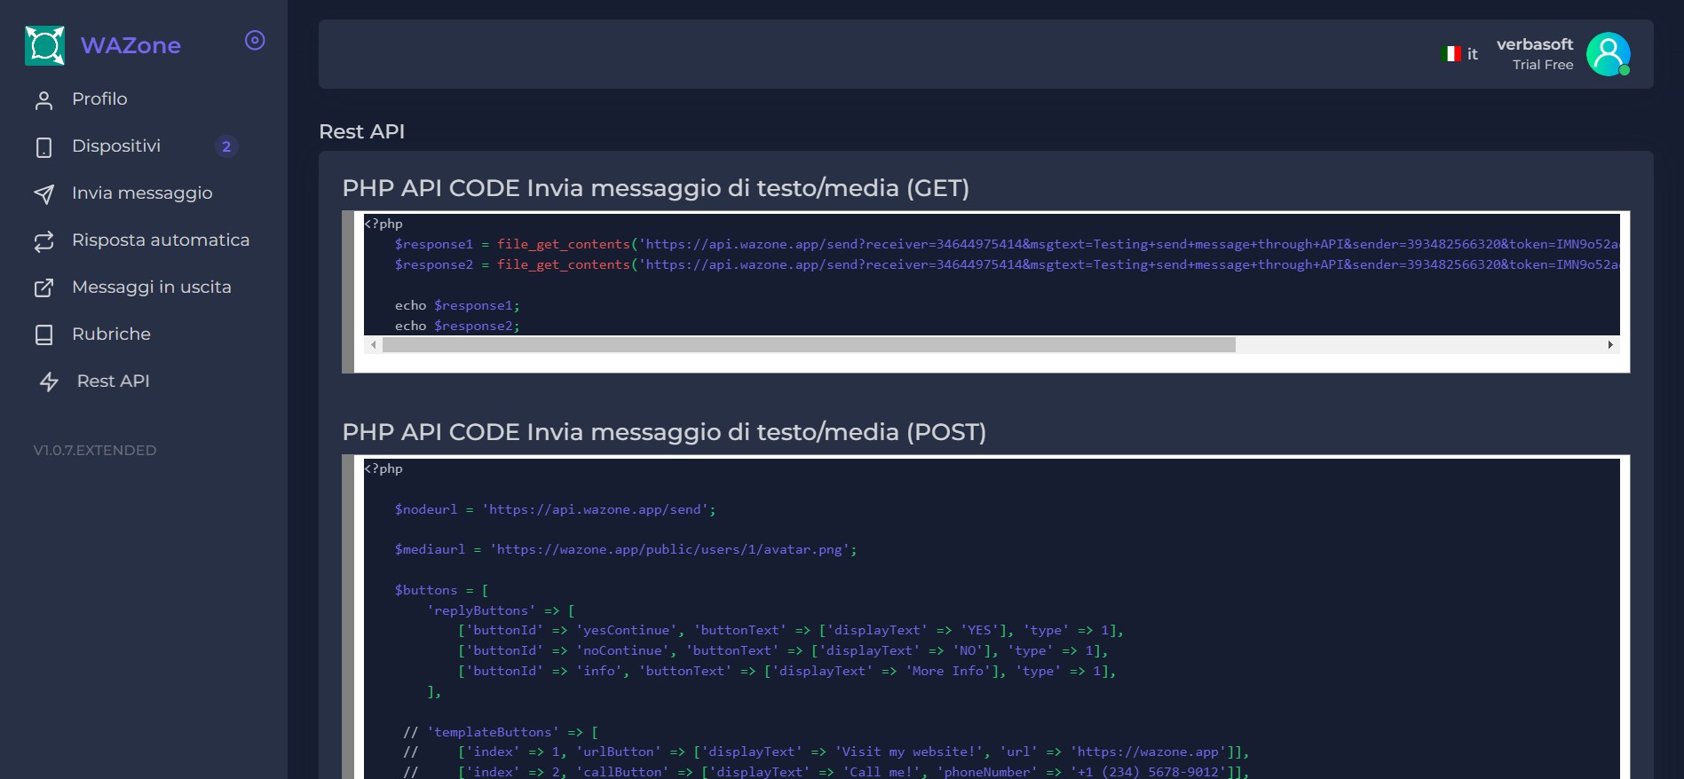Click the 'noContinue' button code line
This screenshot has height=779, width=1684.
[783, 650]
